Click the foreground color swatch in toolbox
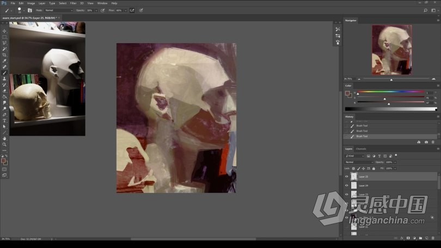Screen dimensions: 441x248 point(3,161)
